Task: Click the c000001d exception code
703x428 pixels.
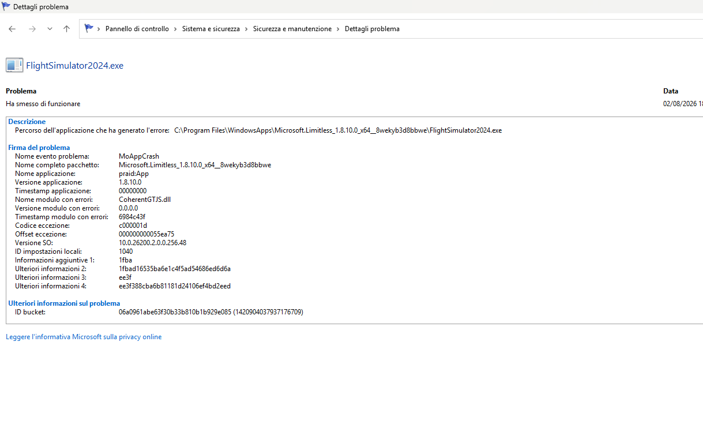Action: 133,226
